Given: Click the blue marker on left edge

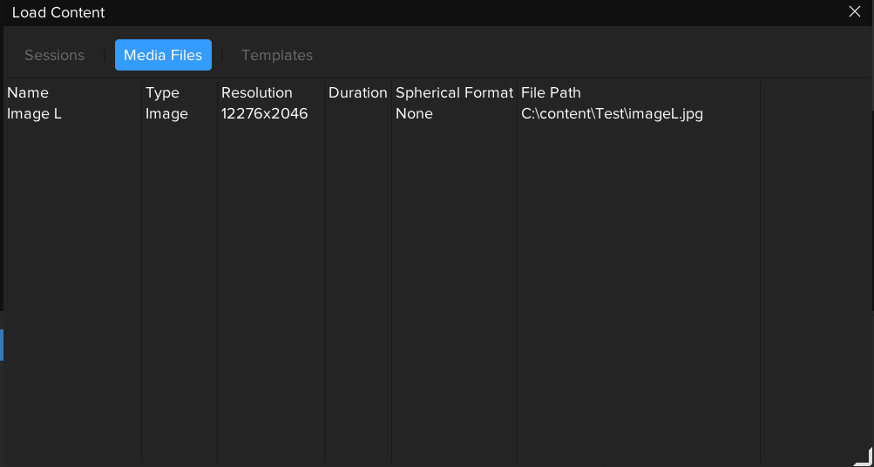Looking at the screenshot, I should 2,344.
